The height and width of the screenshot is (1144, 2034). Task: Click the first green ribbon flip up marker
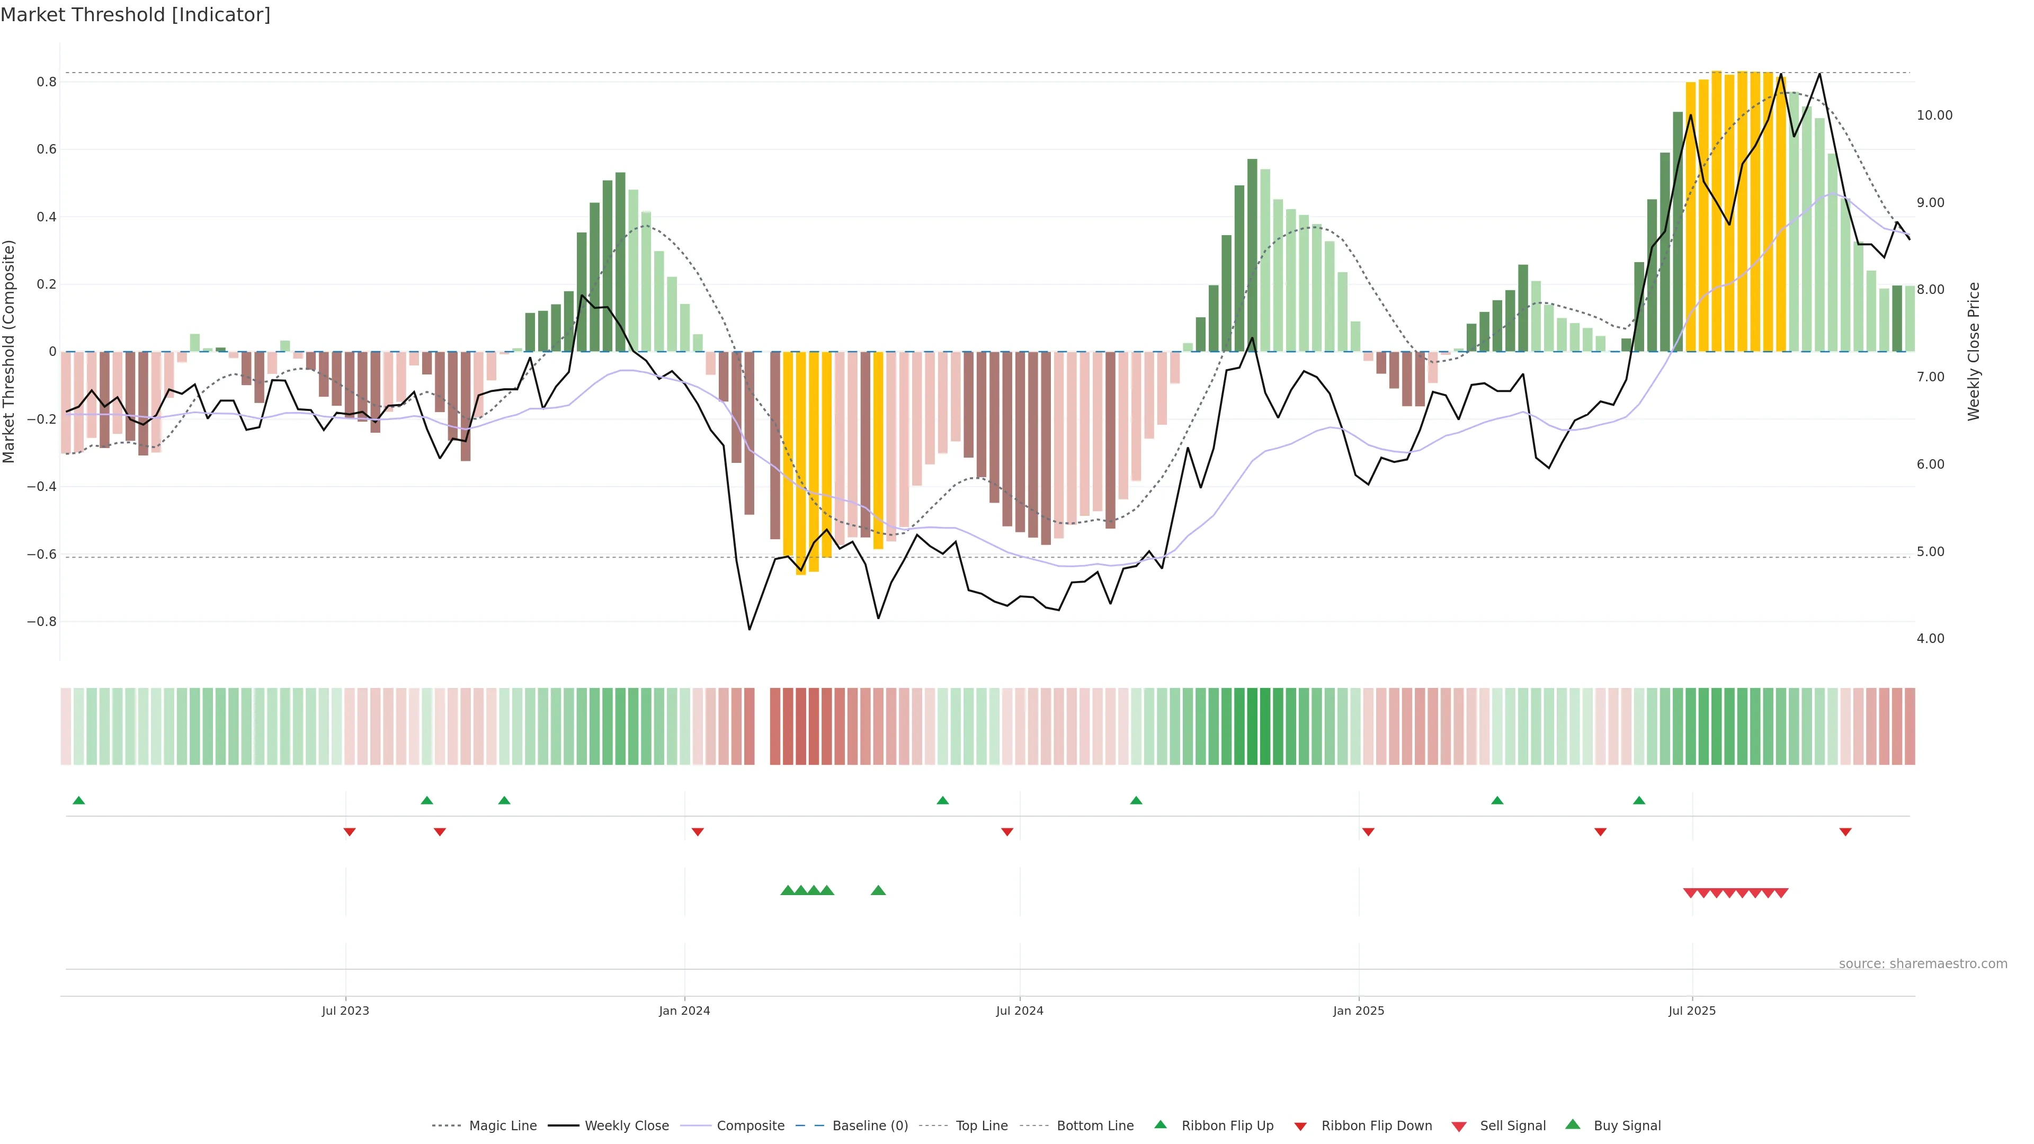tap(78, 801)
